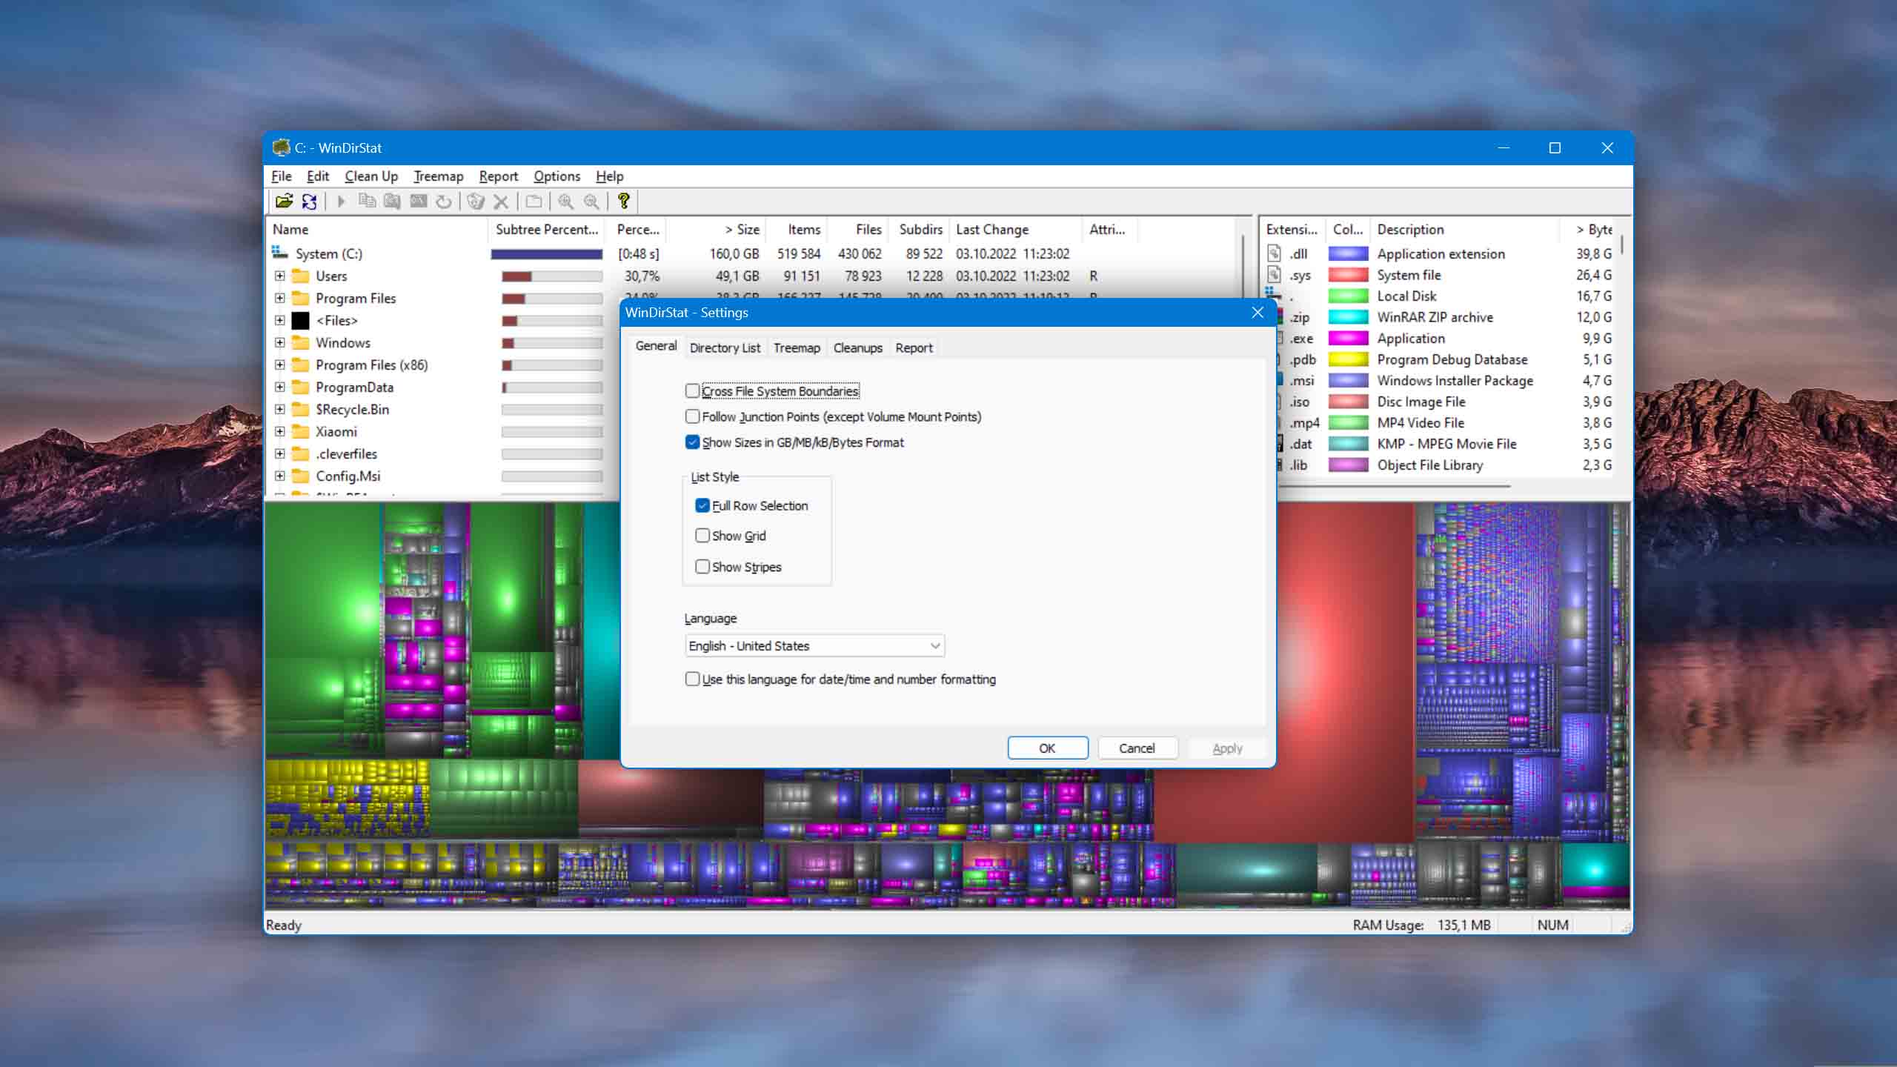Viewport: 1897px width, 1067px height.
Task: Expand the .cleverfiles tree node
Action: tap(279, 453)
